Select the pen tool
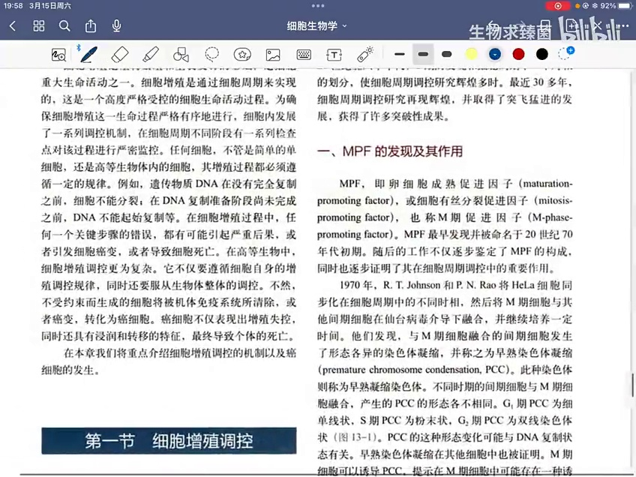Screen dimensions: 636x477 coord(88,54)
